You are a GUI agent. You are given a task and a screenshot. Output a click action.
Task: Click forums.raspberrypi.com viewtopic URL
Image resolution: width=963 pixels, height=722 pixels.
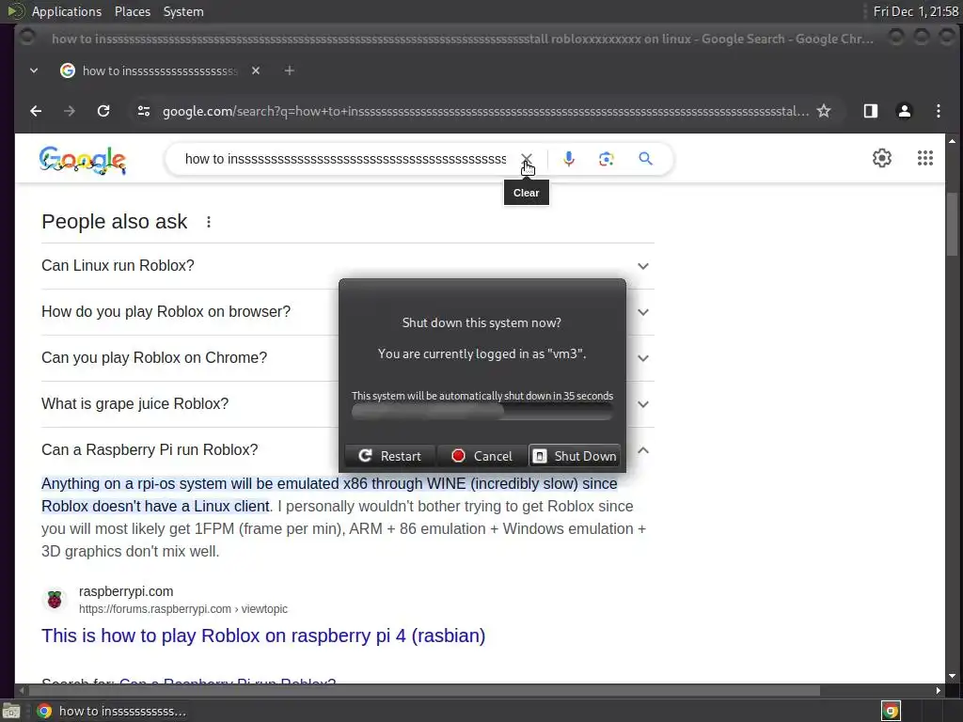tap(183, 609)
